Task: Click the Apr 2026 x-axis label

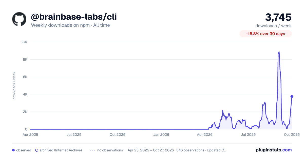Action: coord(205,135)
